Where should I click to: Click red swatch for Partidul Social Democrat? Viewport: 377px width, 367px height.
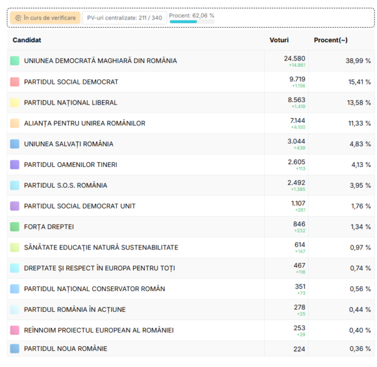pos(15,82)
